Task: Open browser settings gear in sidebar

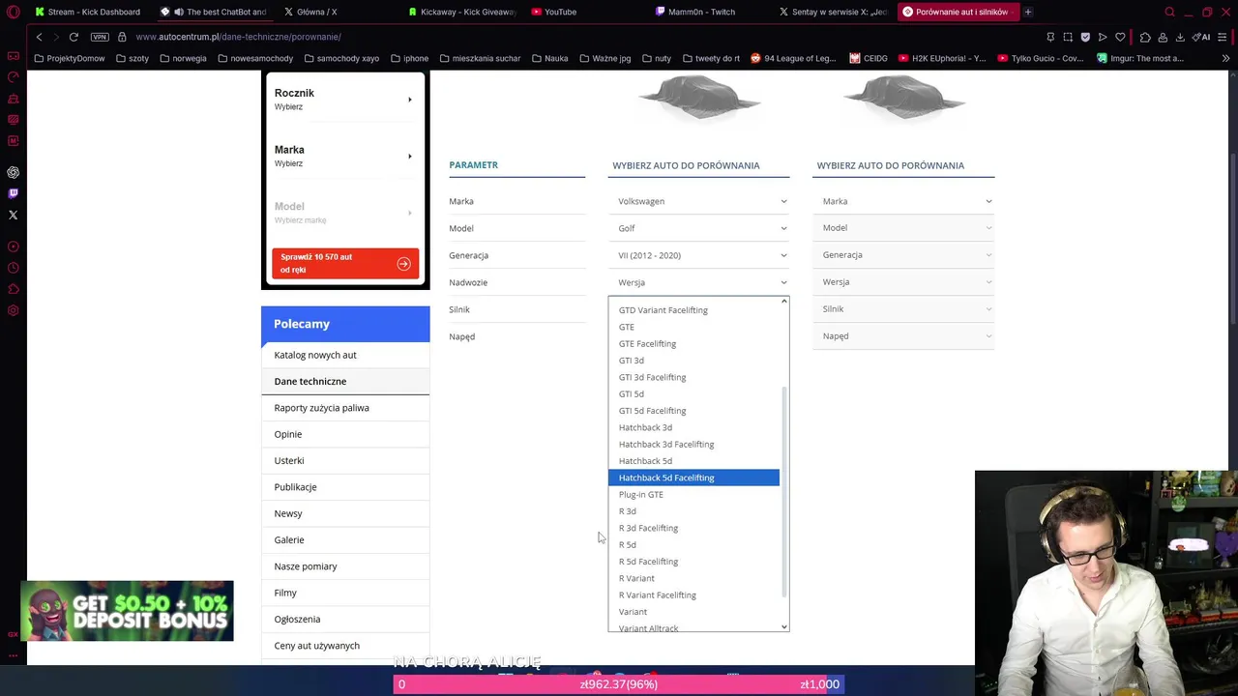Action: [x=13, y=310]
